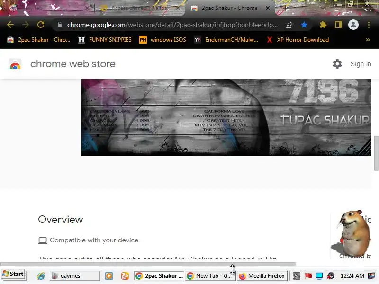The image size is (379, 284).
Task: Click the Compatible with your device text
Action: tap(94, 240)
